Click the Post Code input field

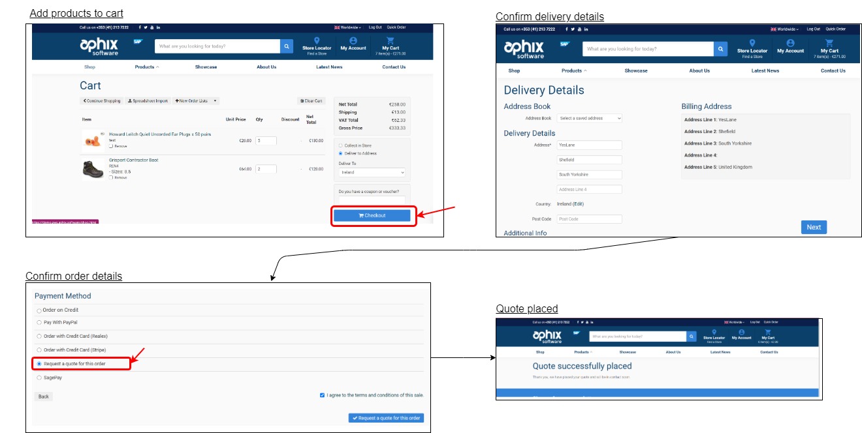click(589, 219)
